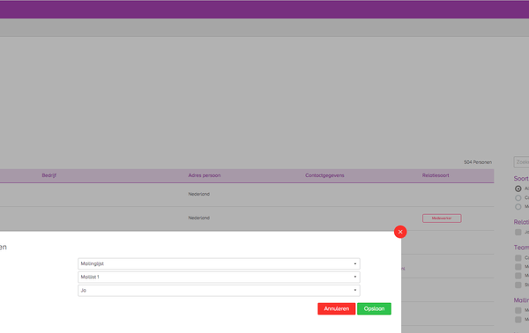Click the Contactgegevens column header
Screen dimensions: 529x333
point(324,175)
